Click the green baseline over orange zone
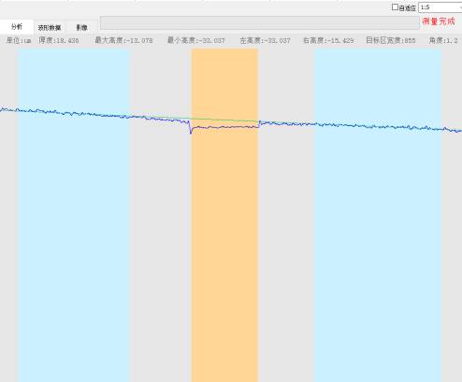The image size is (462, 382). (224, 120)
